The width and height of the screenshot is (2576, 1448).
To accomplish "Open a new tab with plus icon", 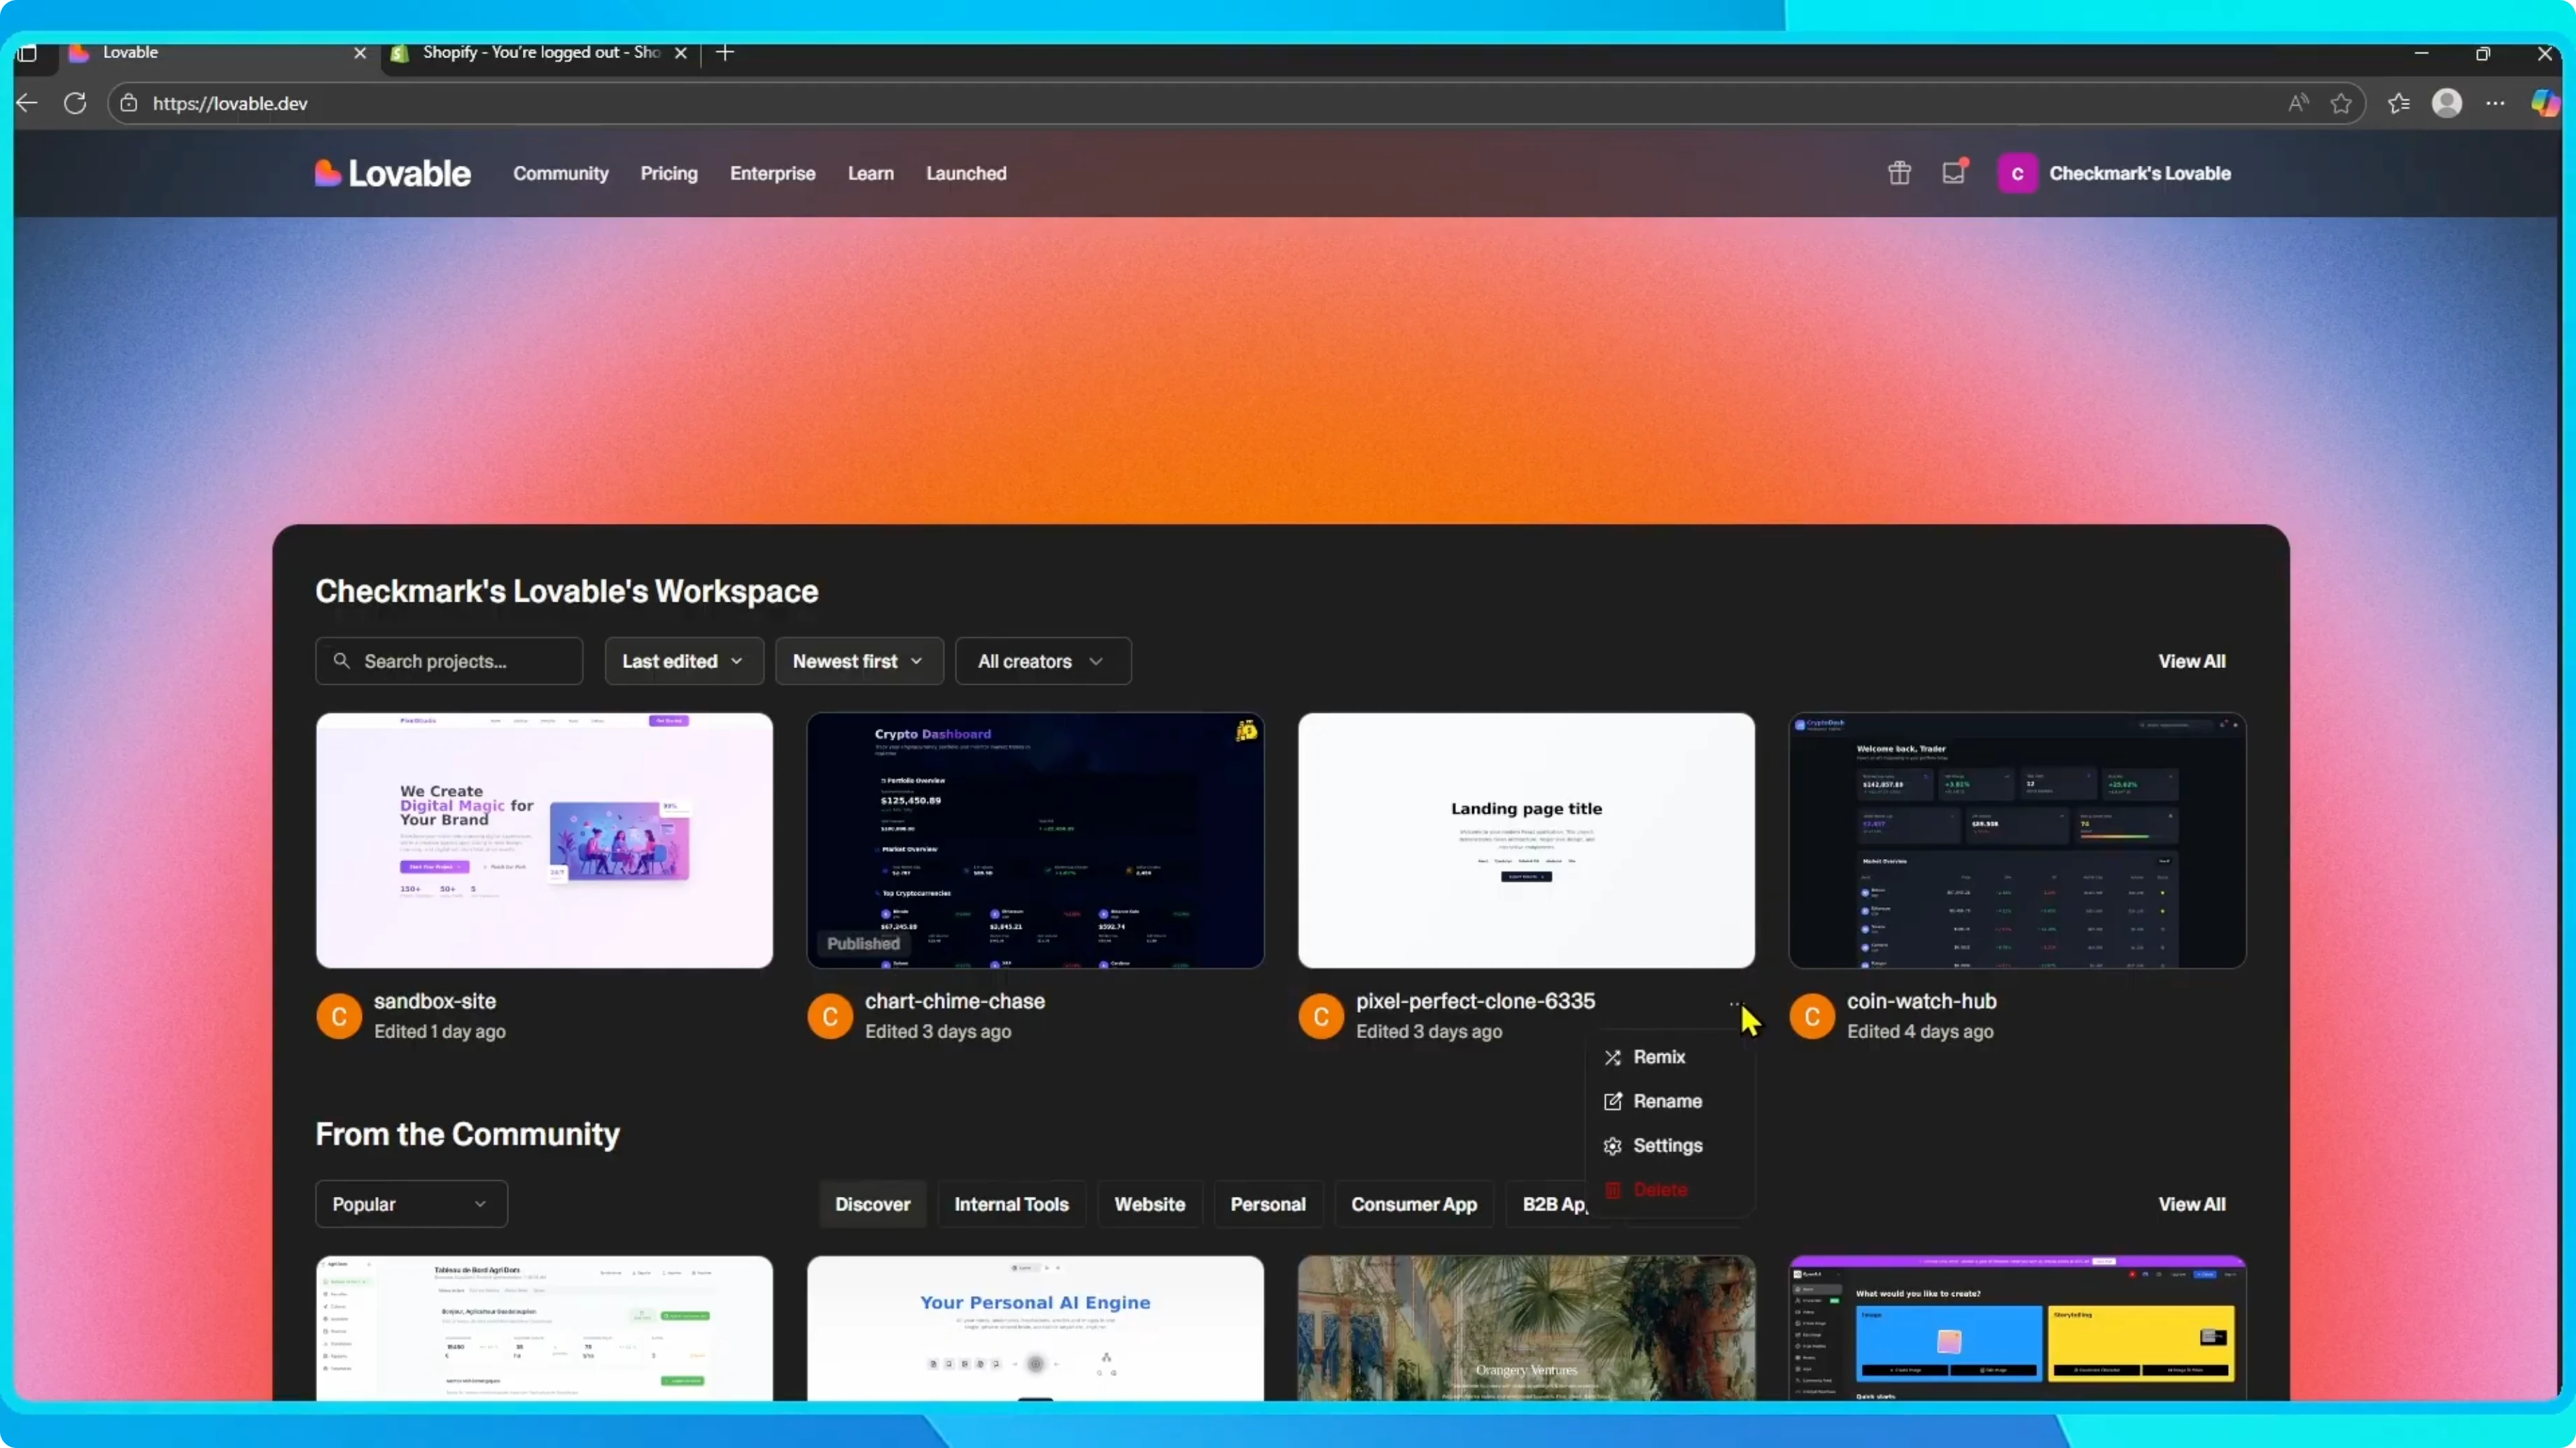I will (x=725, y=53).
